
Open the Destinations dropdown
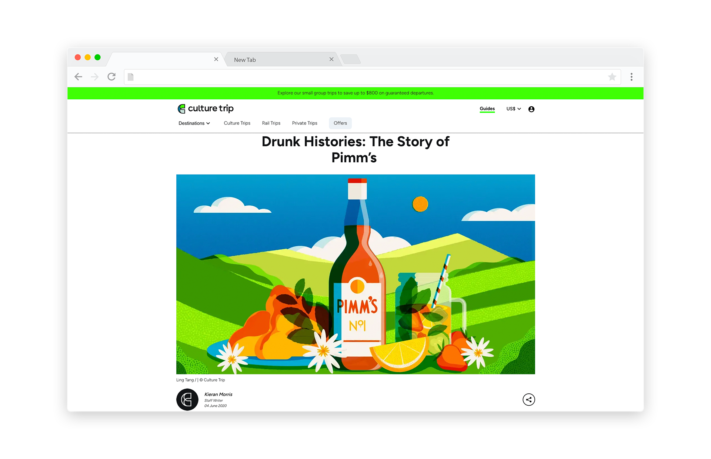coord(191,123)
